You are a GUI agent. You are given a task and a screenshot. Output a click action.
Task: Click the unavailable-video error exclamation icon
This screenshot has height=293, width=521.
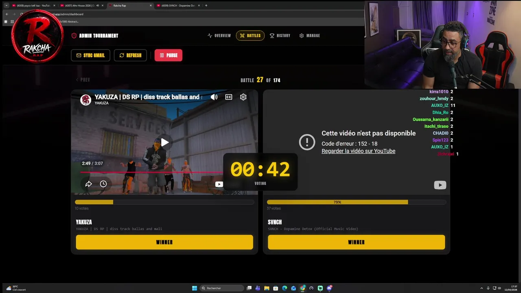point(307,142)
